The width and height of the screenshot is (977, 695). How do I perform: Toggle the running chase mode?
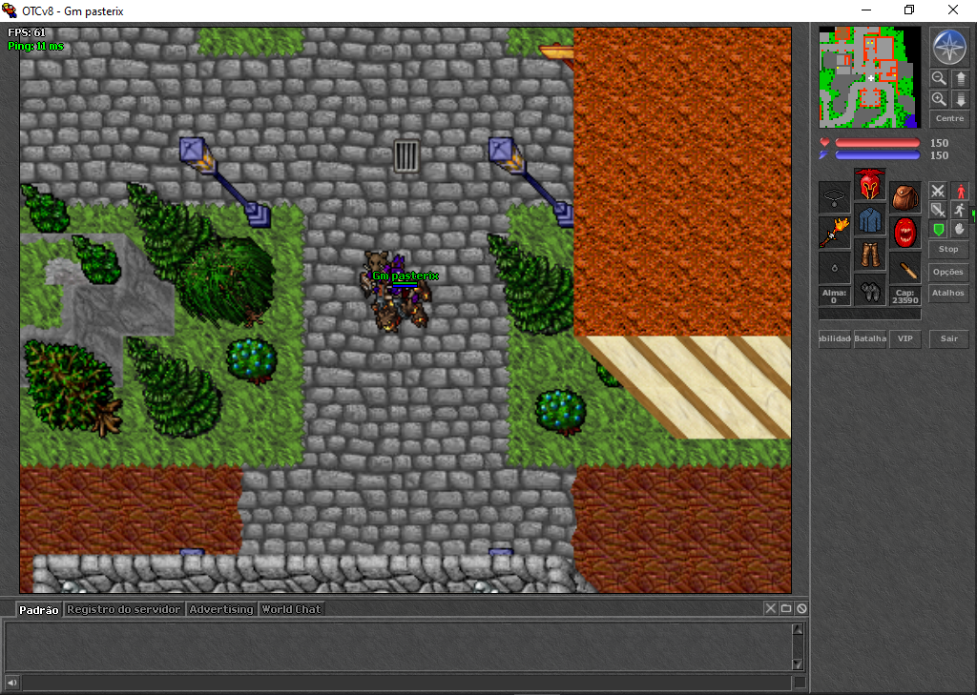(960, 210)
